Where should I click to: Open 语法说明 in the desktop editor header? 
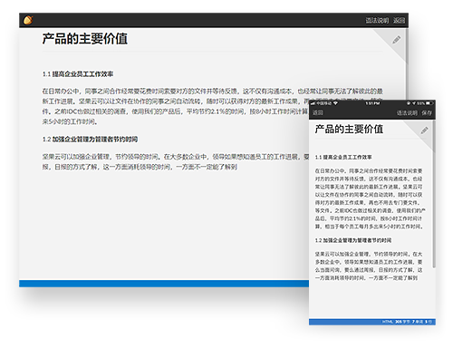click(x=377, y=20)
